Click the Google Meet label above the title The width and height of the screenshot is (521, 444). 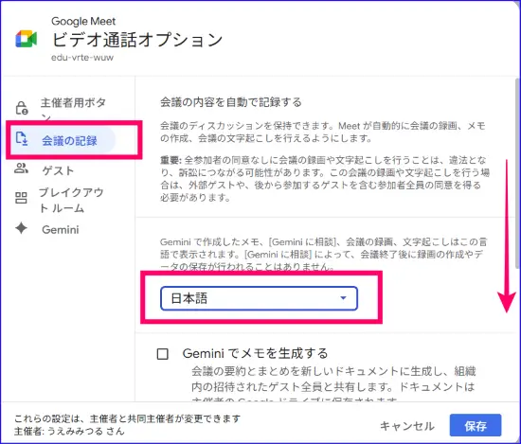[83, 21]
